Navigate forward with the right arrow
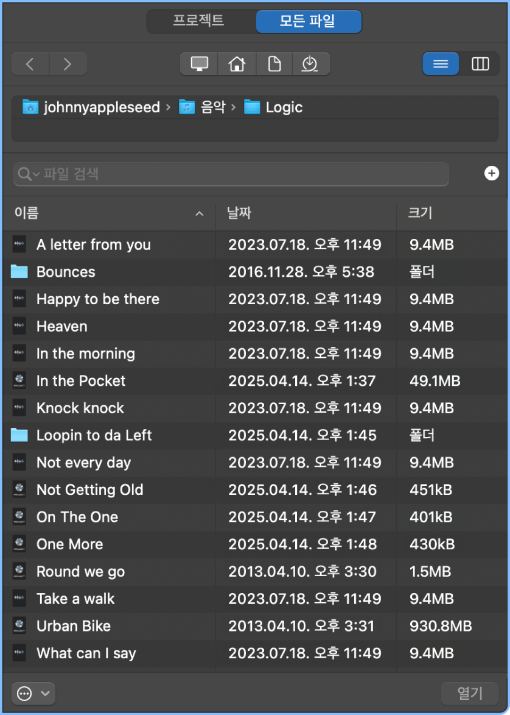510x715 pixels. [x=68, y=64]
